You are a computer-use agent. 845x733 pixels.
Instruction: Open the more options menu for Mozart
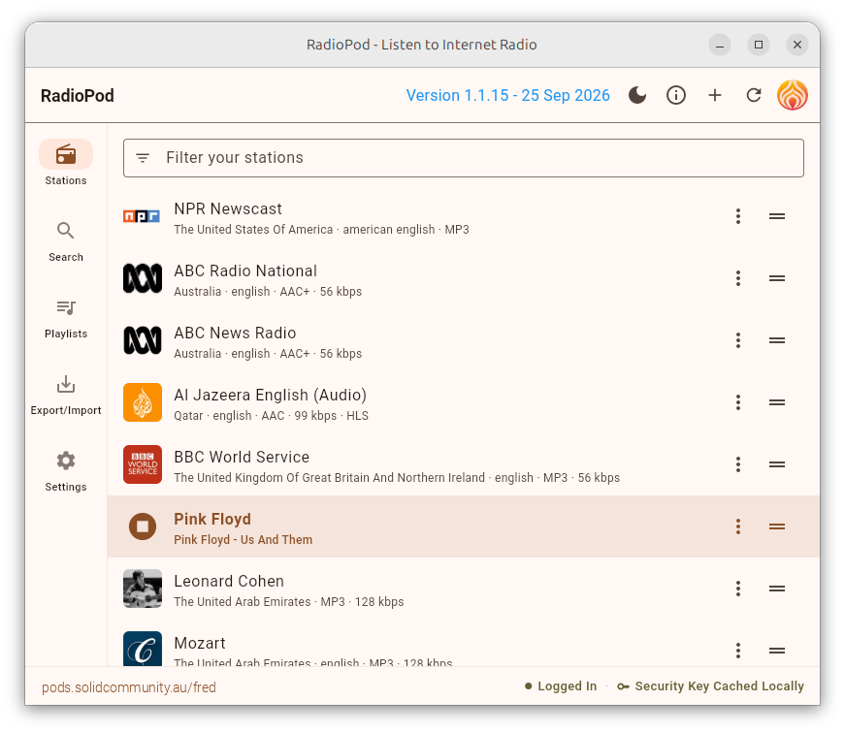click(x=738, y=650)
